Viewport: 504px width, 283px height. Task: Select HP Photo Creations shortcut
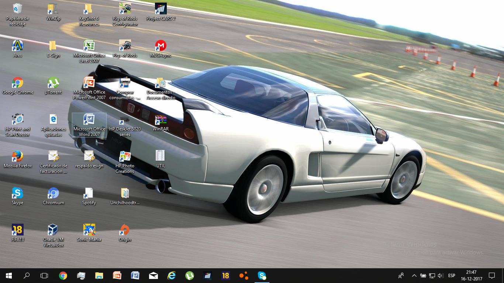(x=125, y=161)
